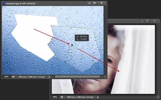Screen dimensions: 161x100
Task: Click the Ps icon in example2.jpg title bar
Action: (3, 3)
